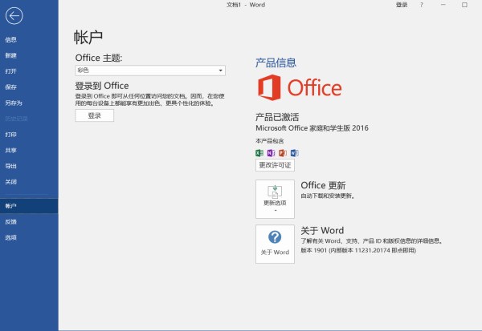Choose 导出 from the sidebar
This screenshot has height=331, width=482.
10,166
